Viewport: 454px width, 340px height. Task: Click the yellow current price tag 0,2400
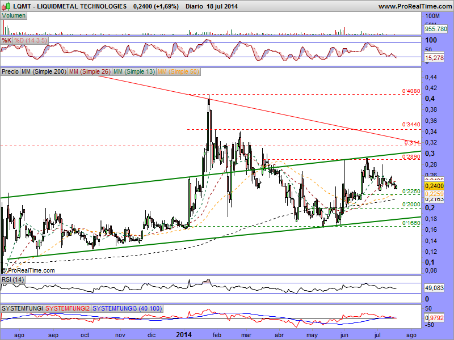(x=434, y=186)
